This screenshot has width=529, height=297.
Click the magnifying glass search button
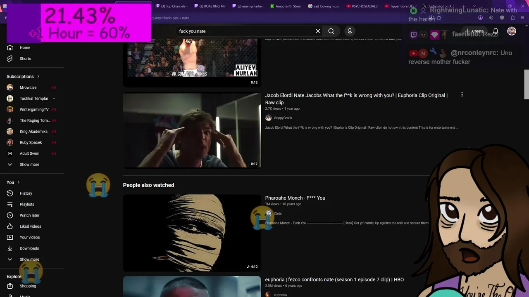coord(331,31)
